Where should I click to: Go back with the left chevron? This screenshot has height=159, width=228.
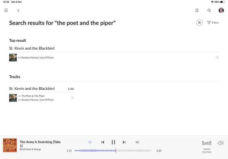tap(18, 11)
